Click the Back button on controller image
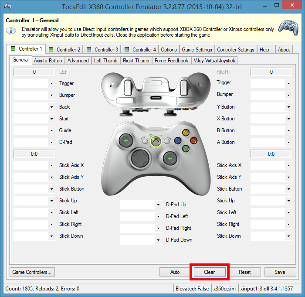The width and height of the screenshot is (305, 297). [x=145, y=141]
